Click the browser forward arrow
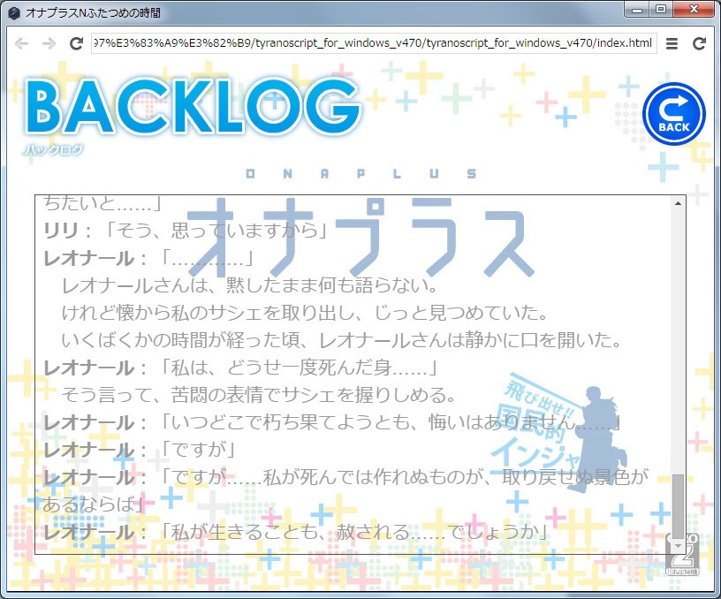 coord(49,43)
